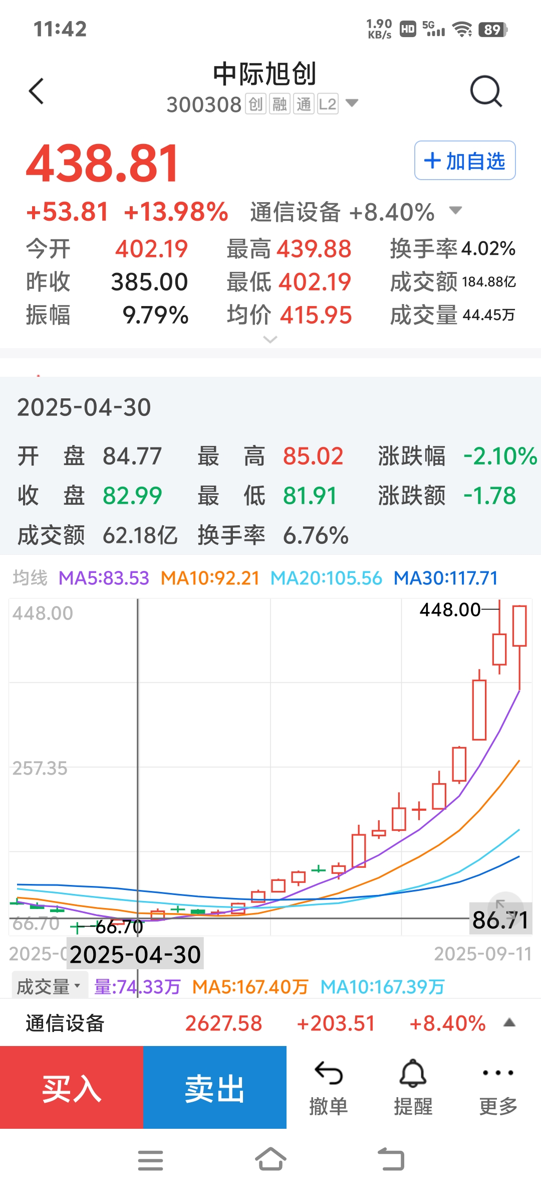Tap the 448.00 high price chart marker
Image resolution: width=541 pixels, height=1192 pixels.
pyautogui.click(x=450, y=610)
